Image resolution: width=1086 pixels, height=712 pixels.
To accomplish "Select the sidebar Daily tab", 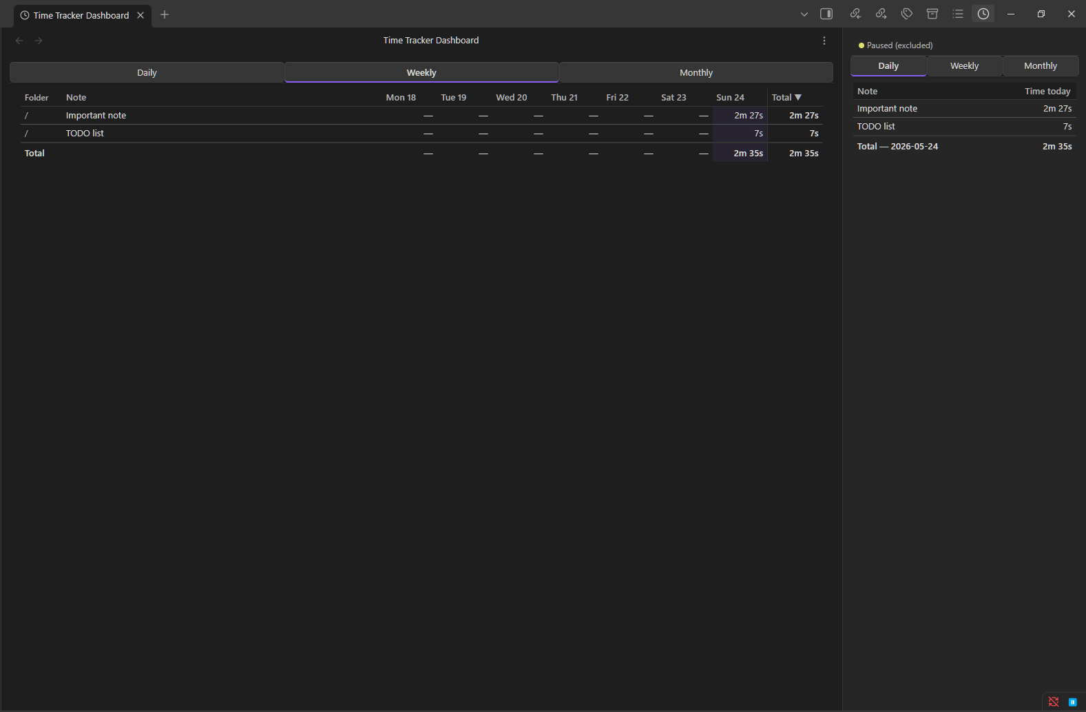I will point(888,66).
